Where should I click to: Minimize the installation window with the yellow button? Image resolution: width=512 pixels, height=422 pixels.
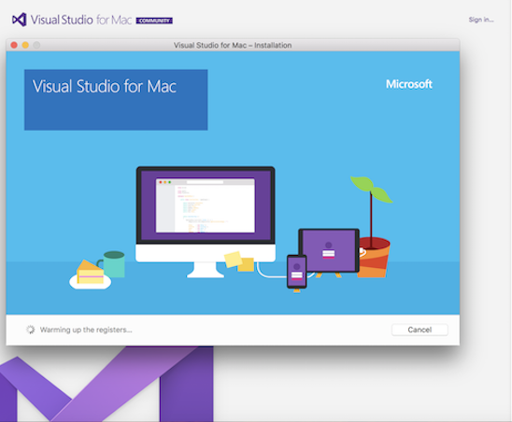(x=25, y=45)
